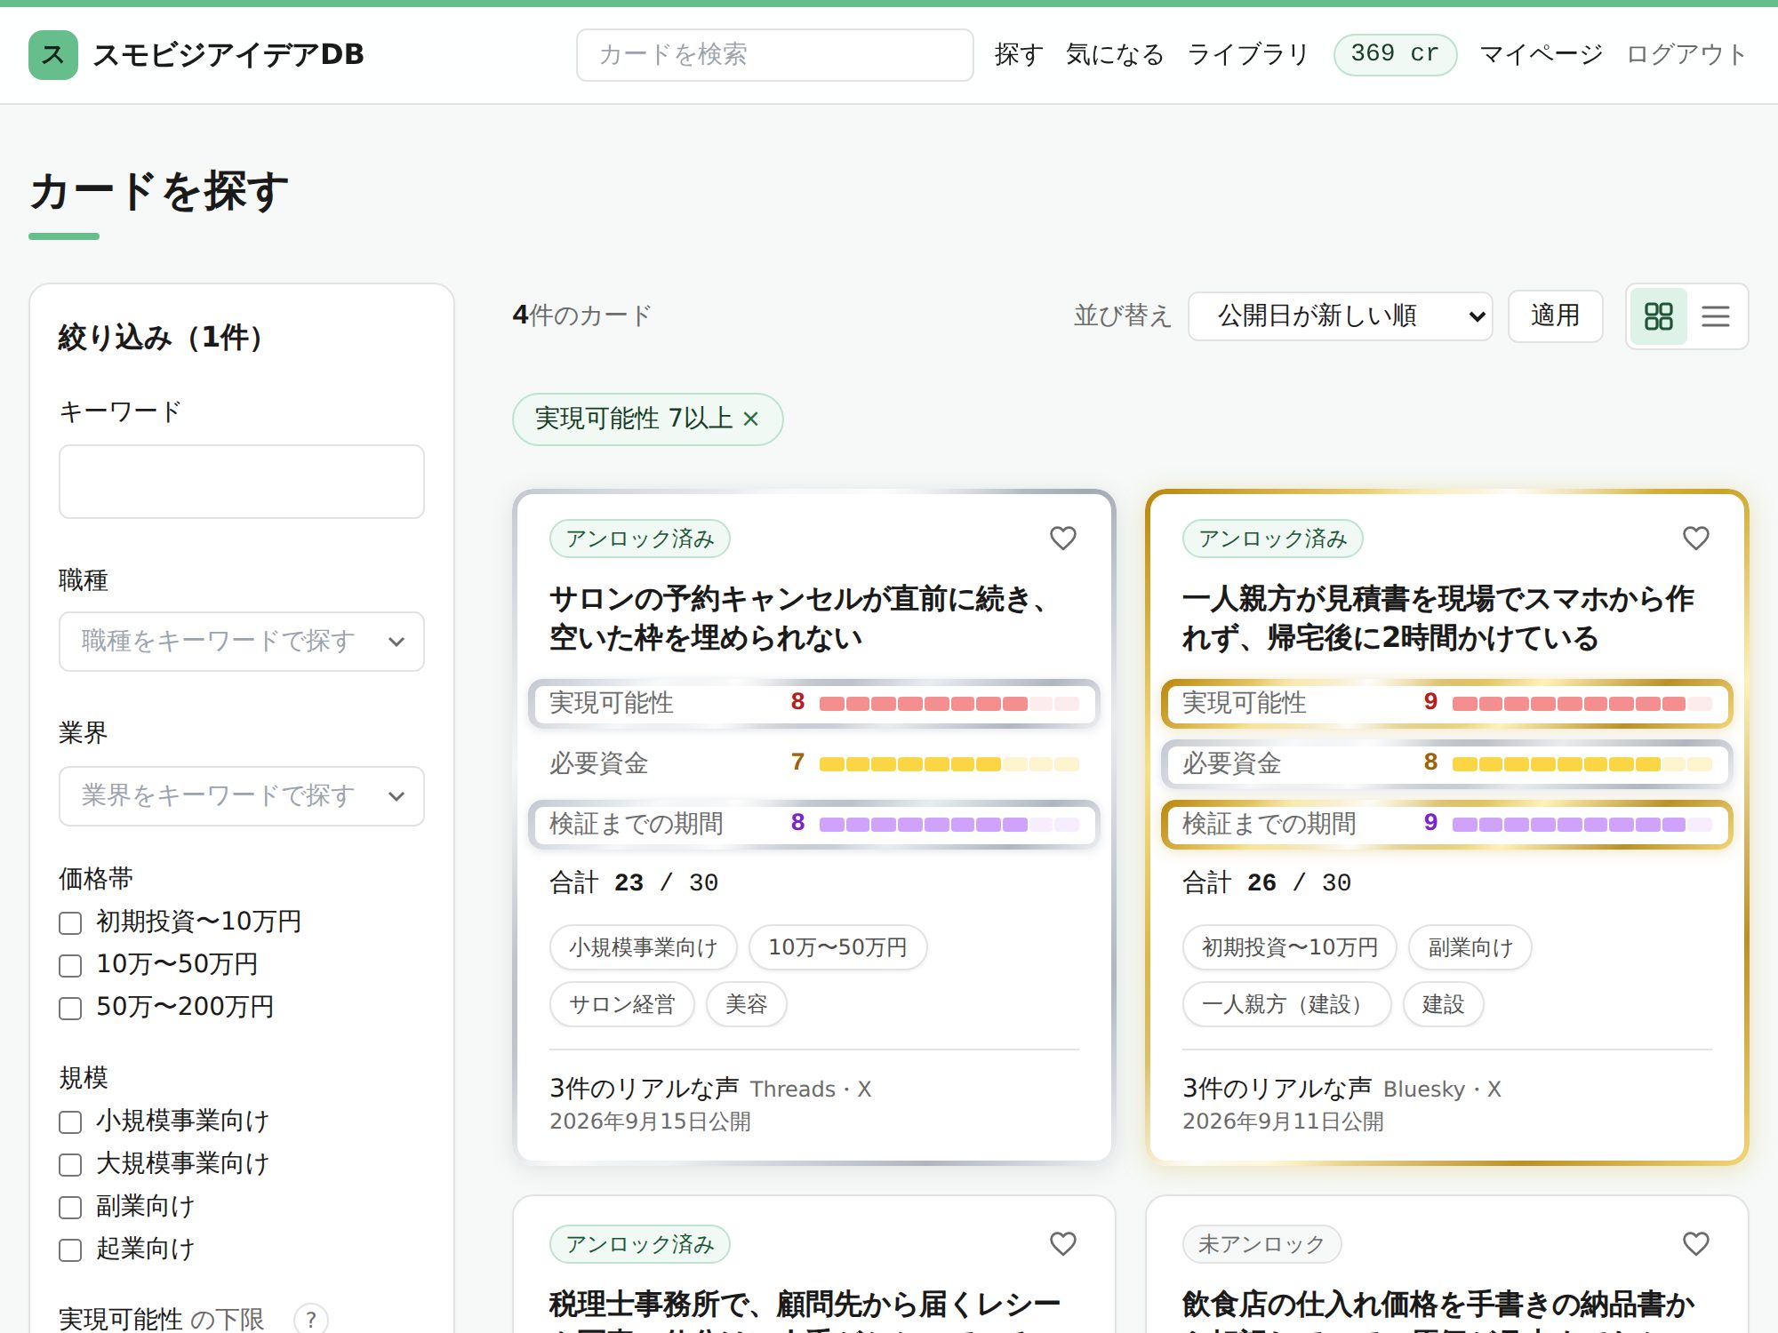This screenshot has height=1333, width=1778.
Task: Open the 職種 keyword dropdown
Action: [242, 642]
